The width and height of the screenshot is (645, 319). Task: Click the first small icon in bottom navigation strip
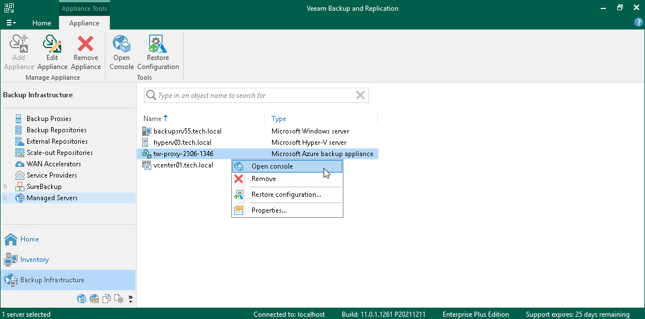(82, 299)
